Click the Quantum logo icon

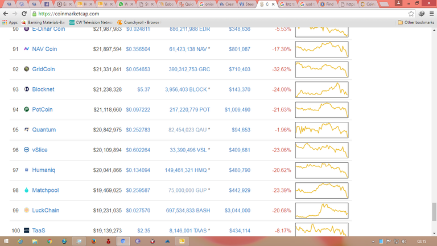[27, 129]
